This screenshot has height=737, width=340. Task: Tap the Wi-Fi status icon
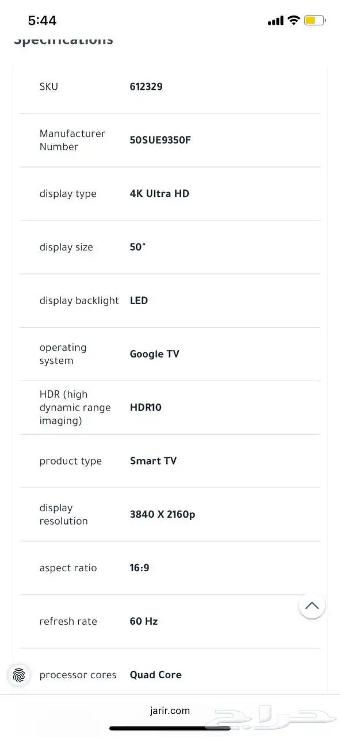pyautogui.click(x=293, y=20)
